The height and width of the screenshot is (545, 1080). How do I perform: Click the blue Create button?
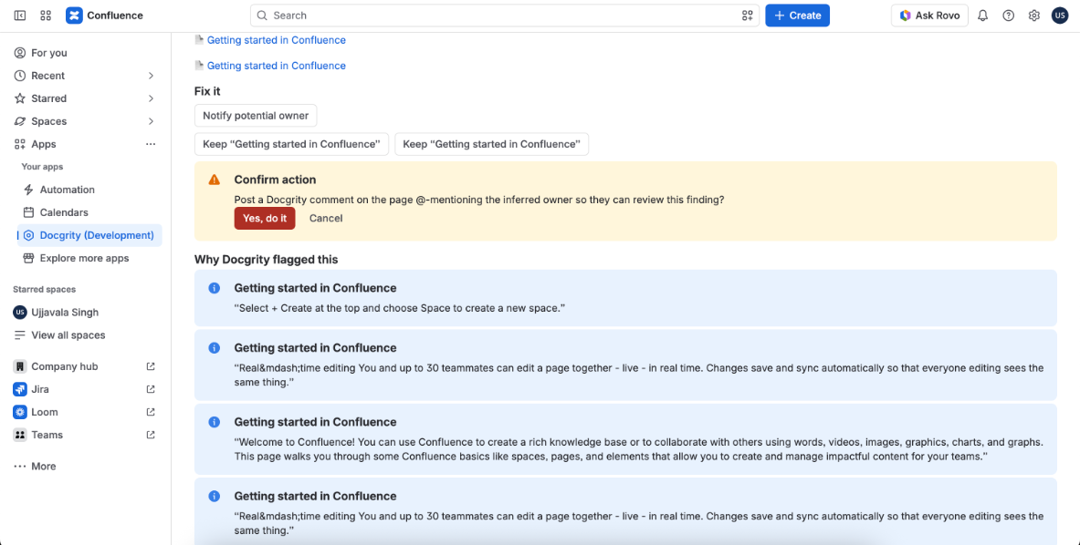tap(798, 15)
